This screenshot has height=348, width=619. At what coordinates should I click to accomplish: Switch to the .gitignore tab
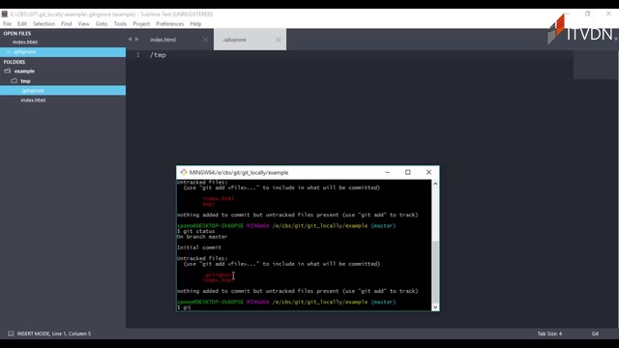[x=234, y=40]
